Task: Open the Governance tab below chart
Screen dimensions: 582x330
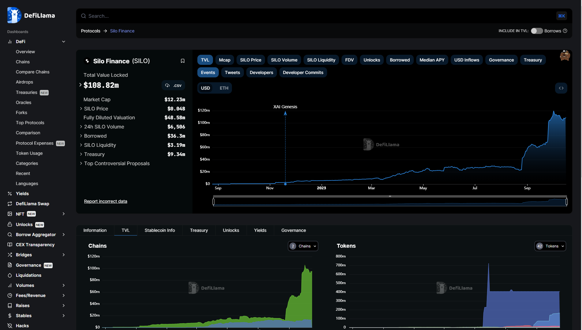Action: (293, 230)
